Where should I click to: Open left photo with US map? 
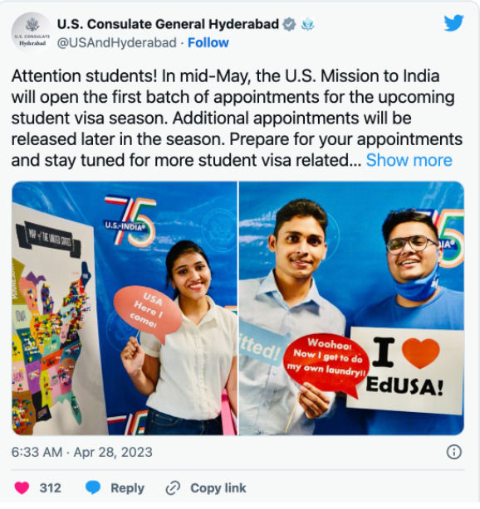125,308
